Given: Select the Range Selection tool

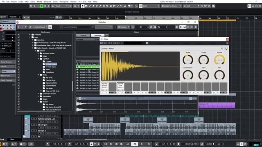Looking at the screenshot, I should [86, 6].
